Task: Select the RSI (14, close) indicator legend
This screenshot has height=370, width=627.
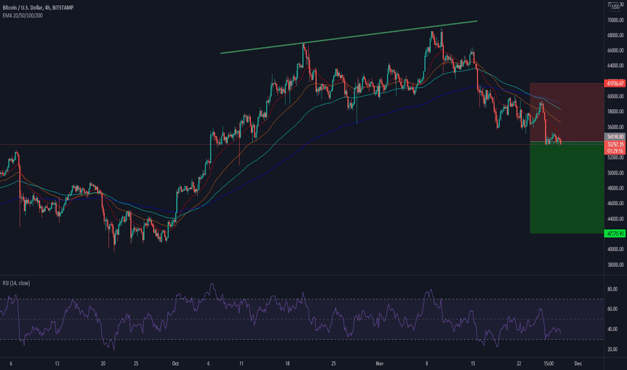Action: coord(16,283)
